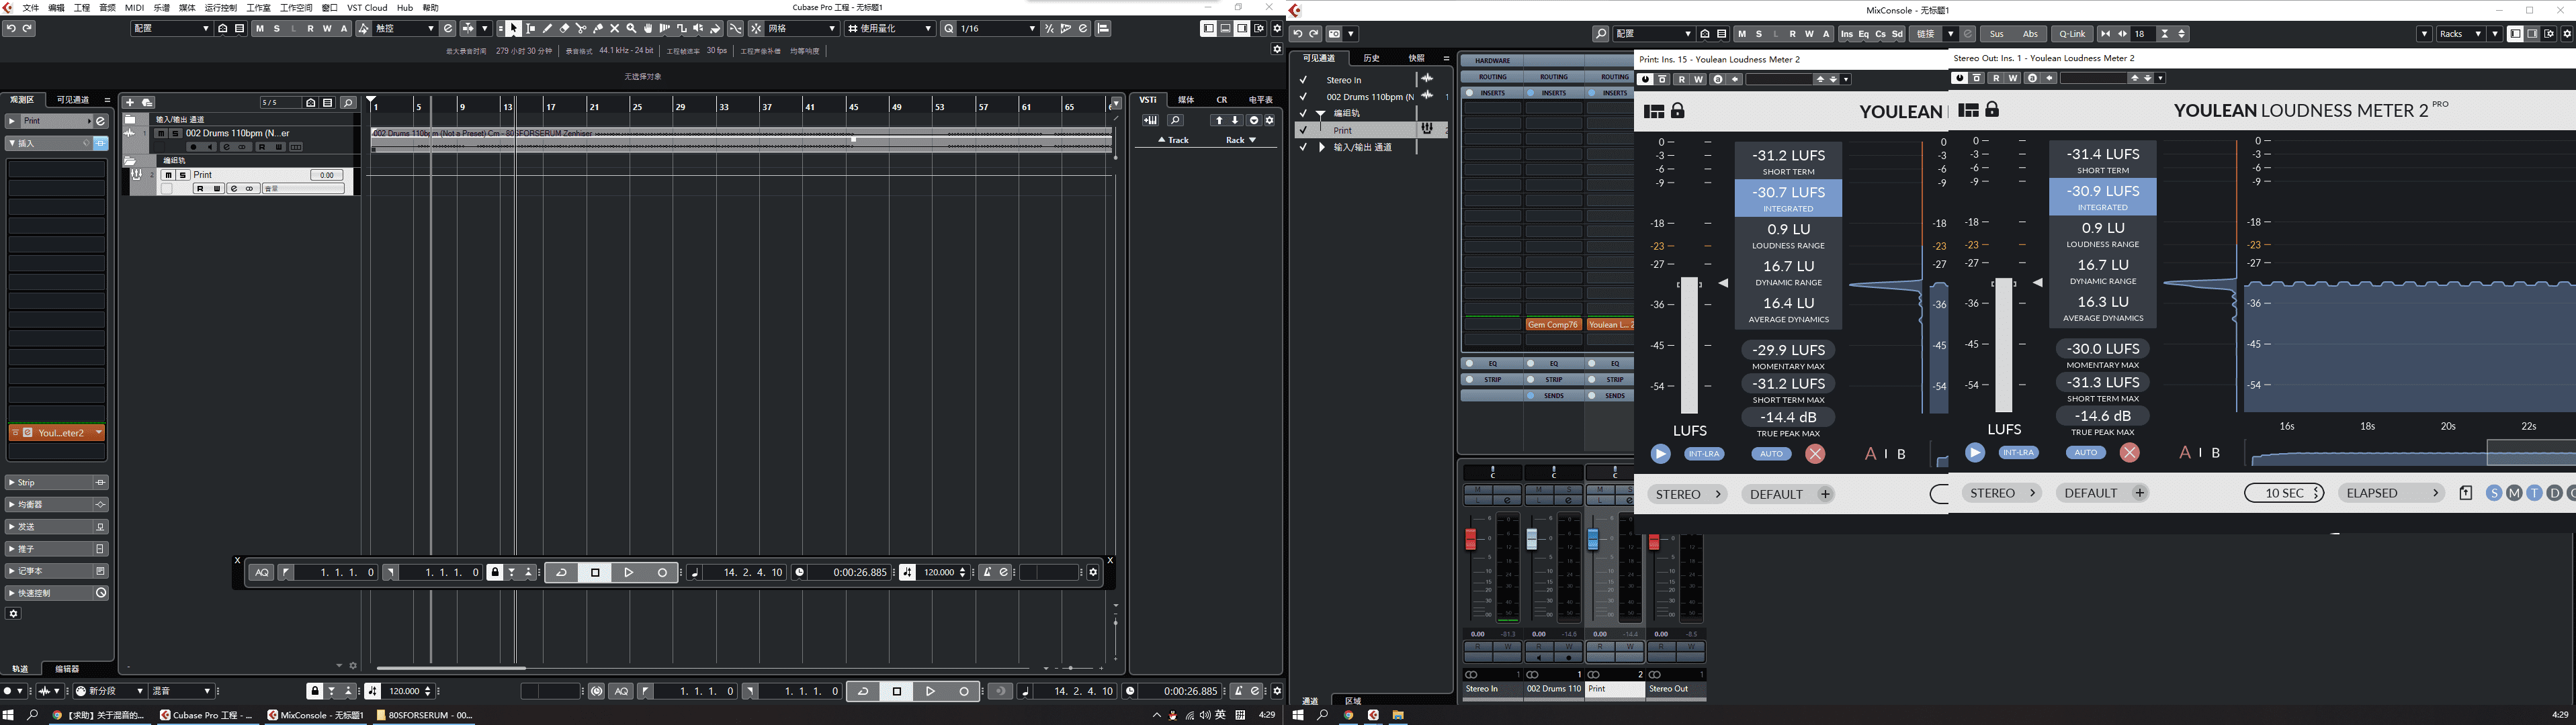The image size is (2576, 725).
Task: Expand the Strip section in inspector
Action: coord(11,483)
